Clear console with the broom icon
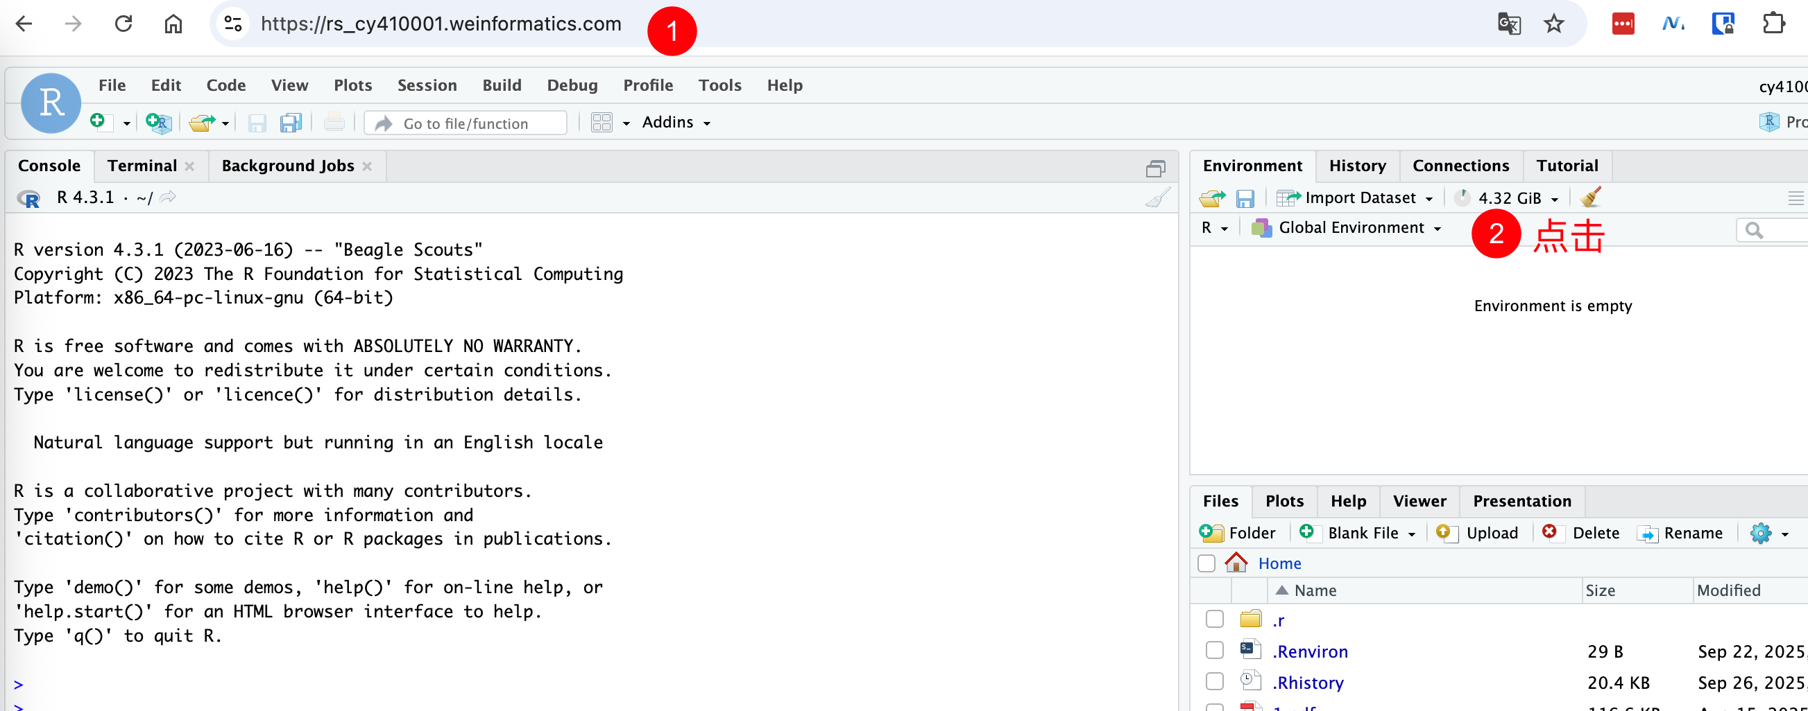This screenshot has width=1808, height=711. (1157, 197)
